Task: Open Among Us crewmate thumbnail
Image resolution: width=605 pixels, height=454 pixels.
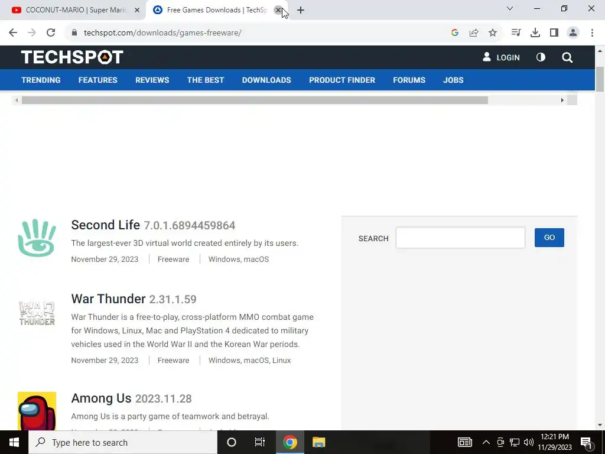Action: pos(37,411)
